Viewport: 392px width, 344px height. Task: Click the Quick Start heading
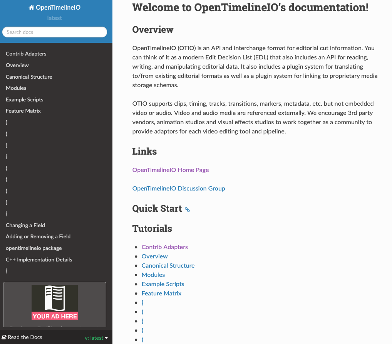coord(157,209)
